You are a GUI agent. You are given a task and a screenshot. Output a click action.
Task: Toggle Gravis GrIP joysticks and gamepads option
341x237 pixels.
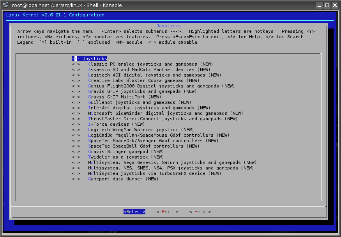click(x=76, y=91)
